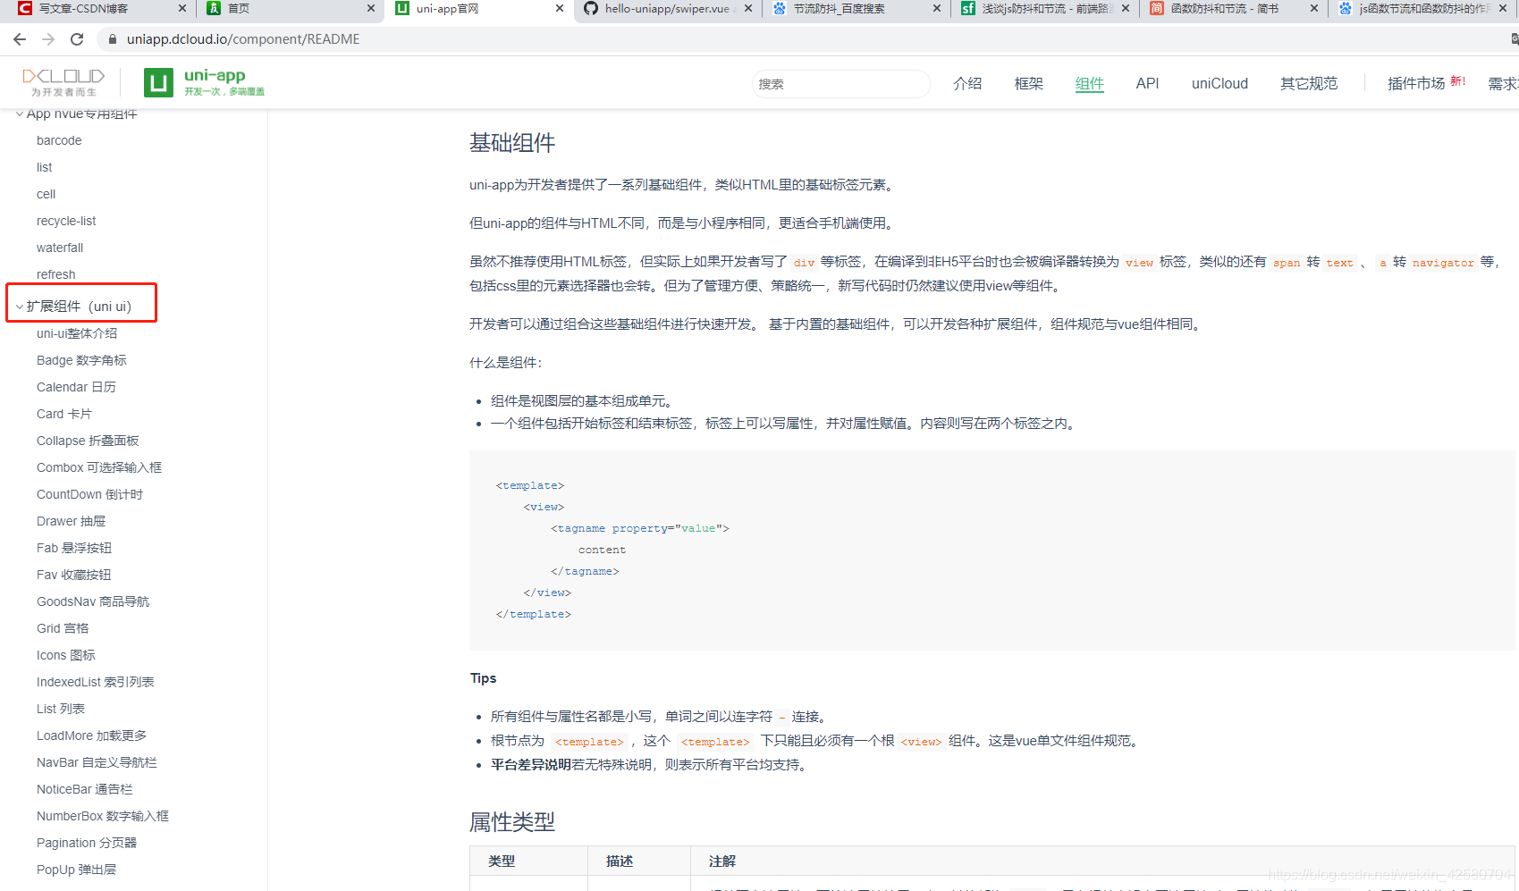Image resolution: width=1519 pixels, height=891 pixels.
Task: Close the 节流防抖_百度搜索 tab
Action: point(937,8)
